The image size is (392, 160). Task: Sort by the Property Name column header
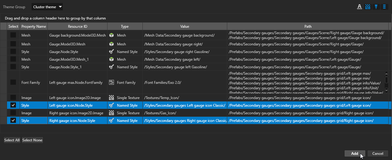[x=34, y=27]
